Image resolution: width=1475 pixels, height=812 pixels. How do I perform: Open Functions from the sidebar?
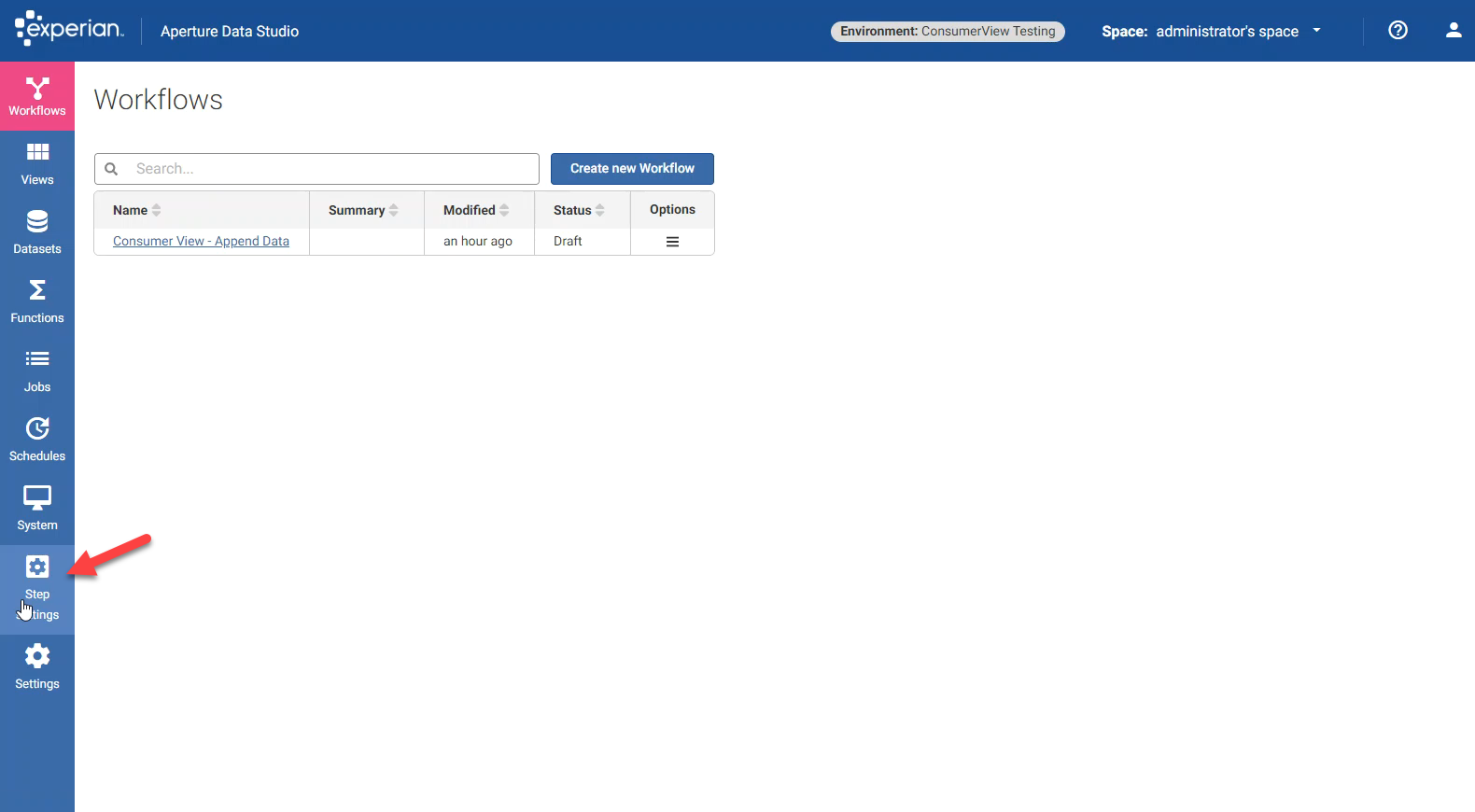37,303
